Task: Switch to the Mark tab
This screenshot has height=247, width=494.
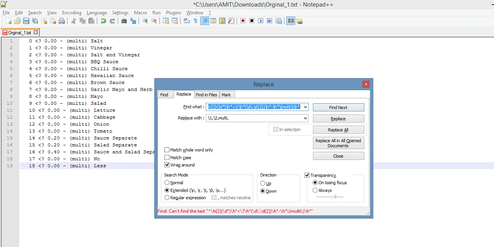Action: 226,95
